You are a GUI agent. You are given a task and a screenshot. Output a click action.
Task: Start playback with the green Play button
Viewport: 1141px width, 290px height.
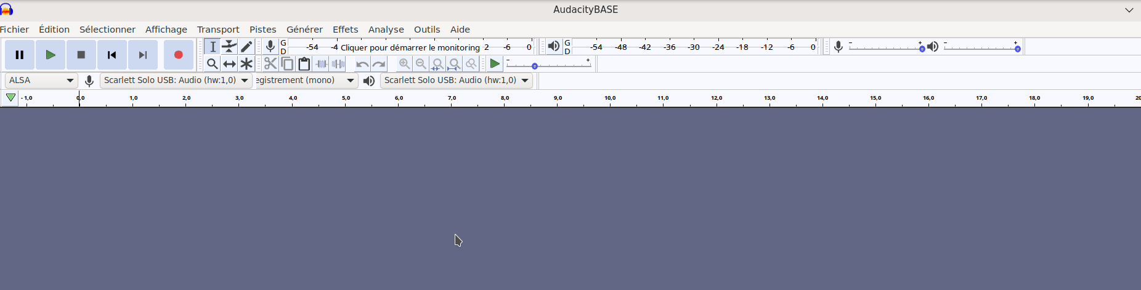coord(51,55)
